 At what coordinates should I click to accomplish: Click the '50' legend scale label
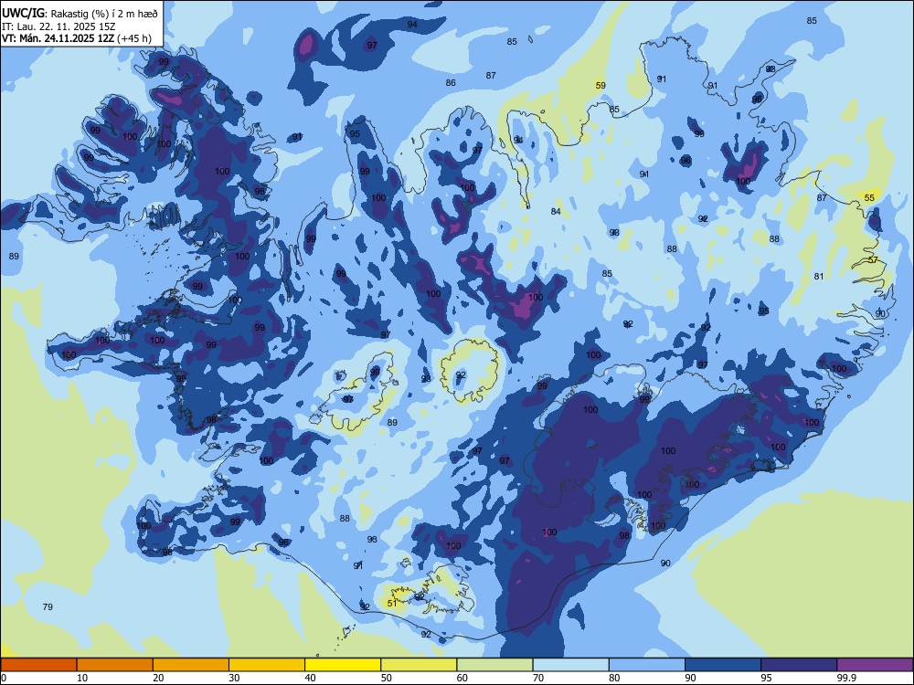[x=387, y=678]
